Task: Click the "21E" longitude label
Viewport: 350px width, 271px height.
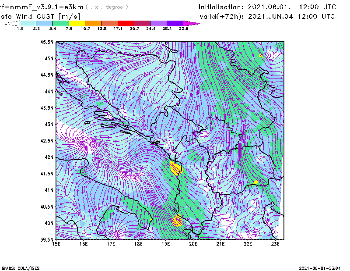Action: [x=220, y=244]
